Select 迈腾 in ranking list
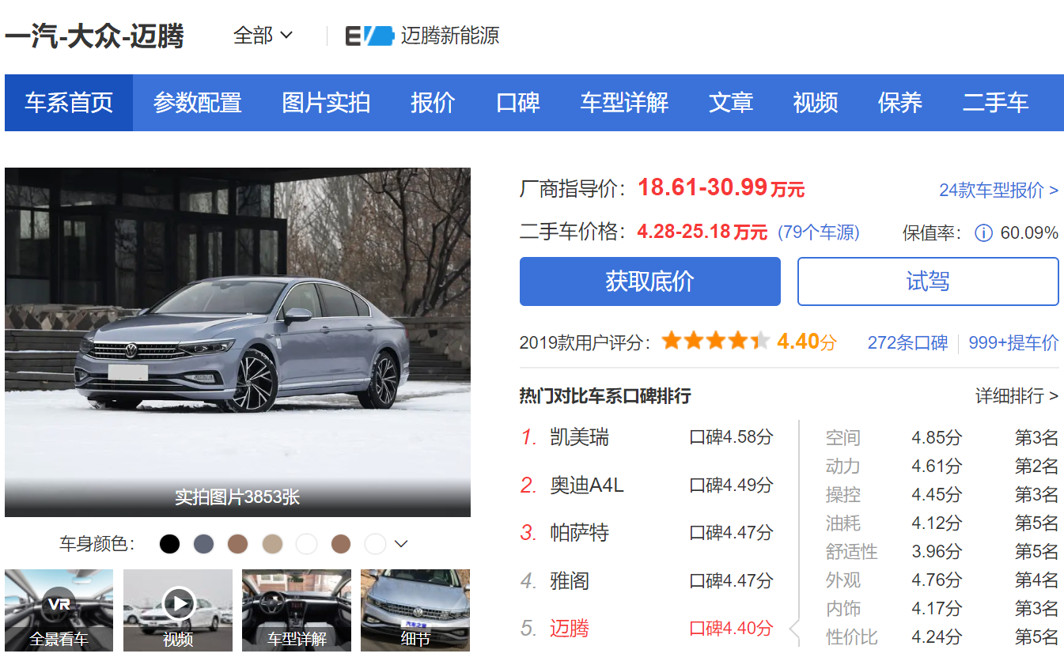Viewport: 1064px width, 661px height. click(x=570, y=629)
